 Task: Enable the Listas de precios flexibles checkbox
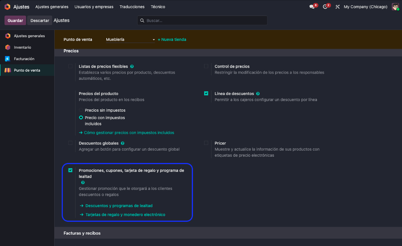click(70, 66)
